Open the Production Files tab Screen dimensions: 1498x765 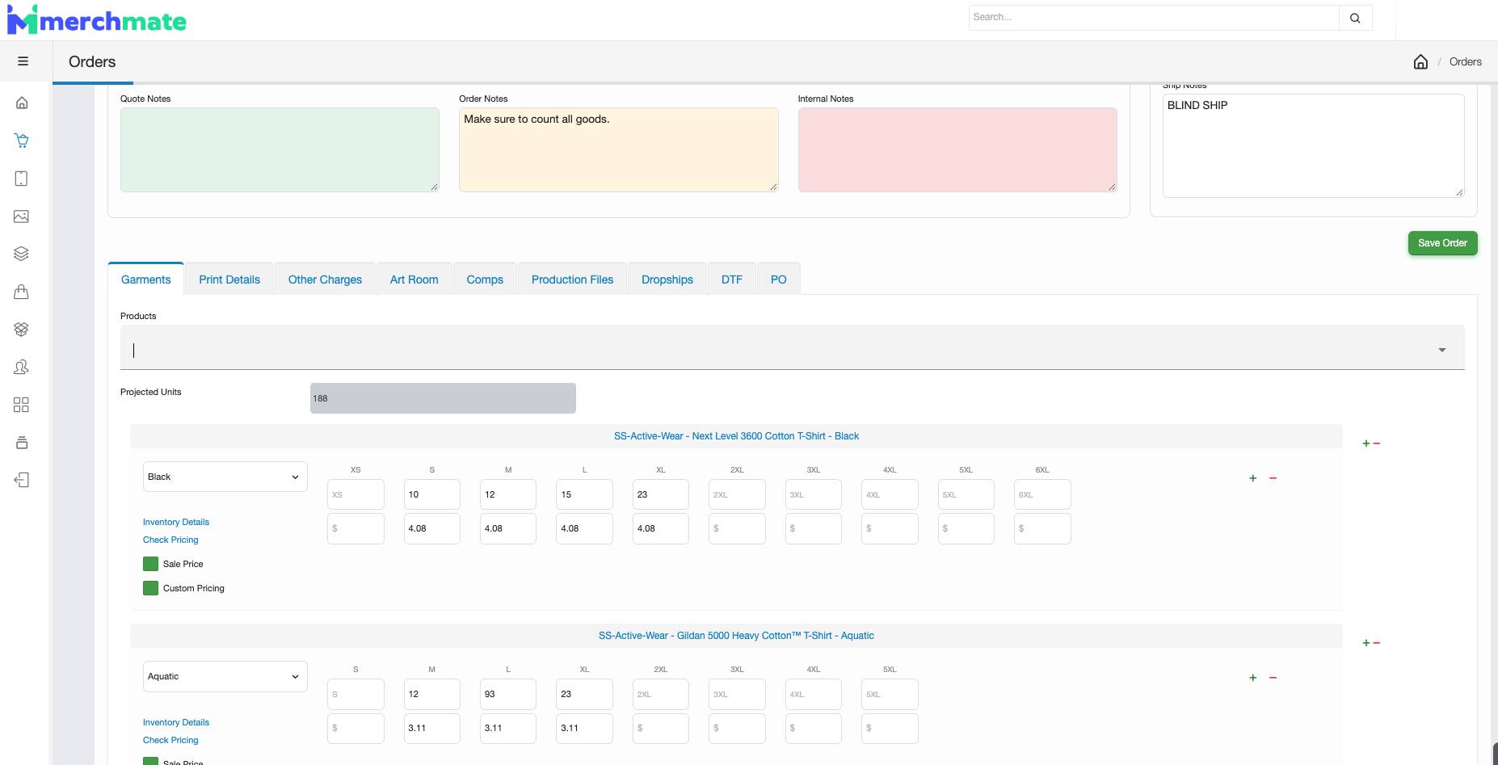tap(573, 280)
